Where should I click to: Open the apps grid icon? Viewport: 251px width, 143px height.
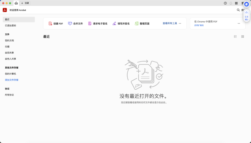[236, 3]
